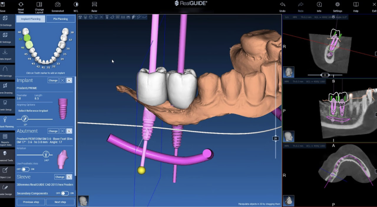Viewport: 377px width, 207px height.
Task: Take a Screenshot from top toolbar
Action: click(x=58, y=6)
